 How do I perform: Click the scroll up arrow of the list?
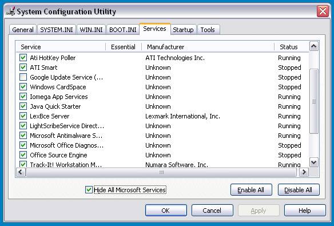tap(314, 46)
